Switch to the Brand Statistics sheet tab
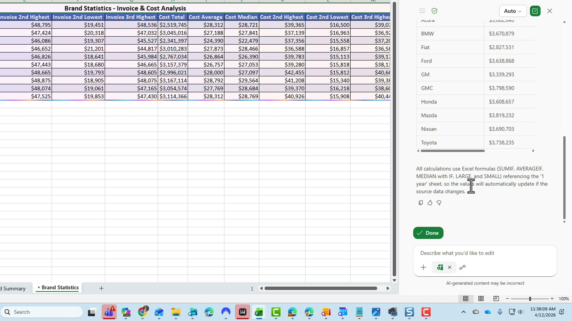572x321 pixels. [59, 287]
